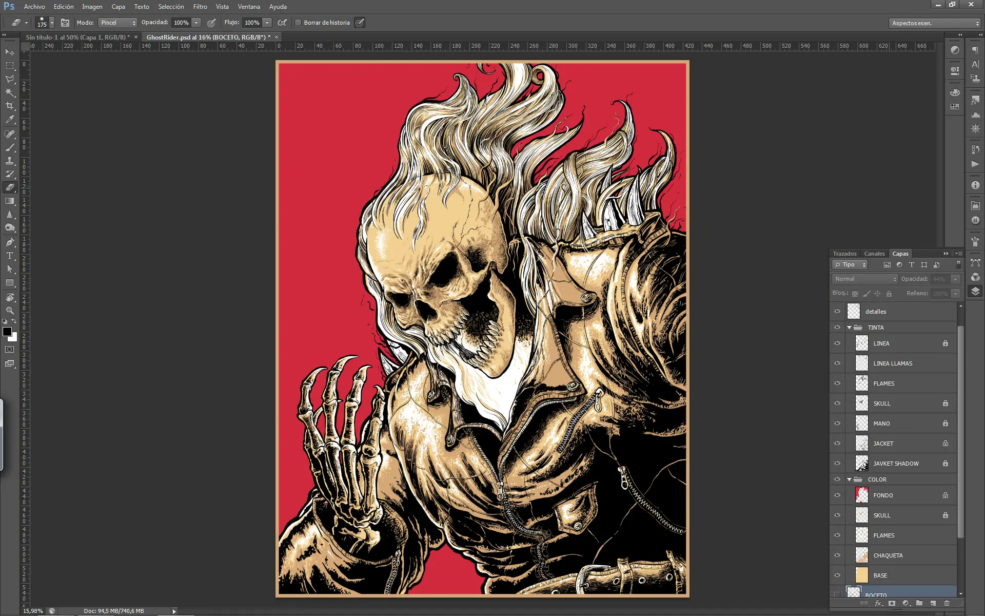Hide the BASE layer
The height and width of the screenshot is (616, 985).
pos(837,575)
